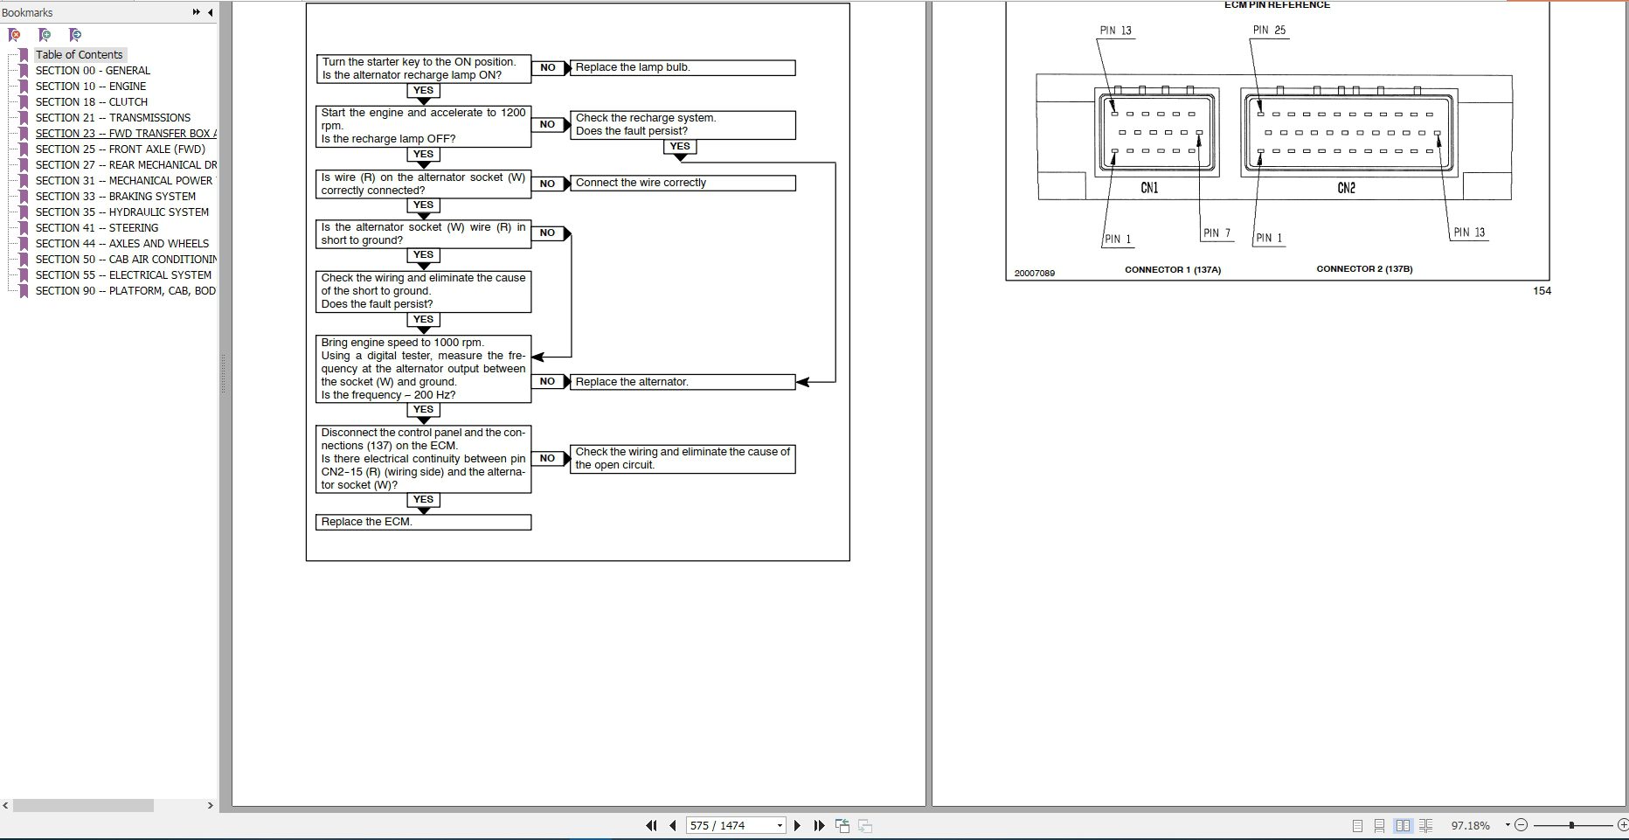Screen dimensions: 1629x840
Task: Go to the first page of the document
Action: [651, 825]
